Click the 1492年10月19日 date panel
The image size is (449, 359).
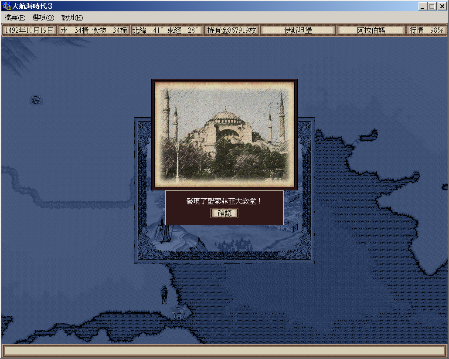[29, 30]
